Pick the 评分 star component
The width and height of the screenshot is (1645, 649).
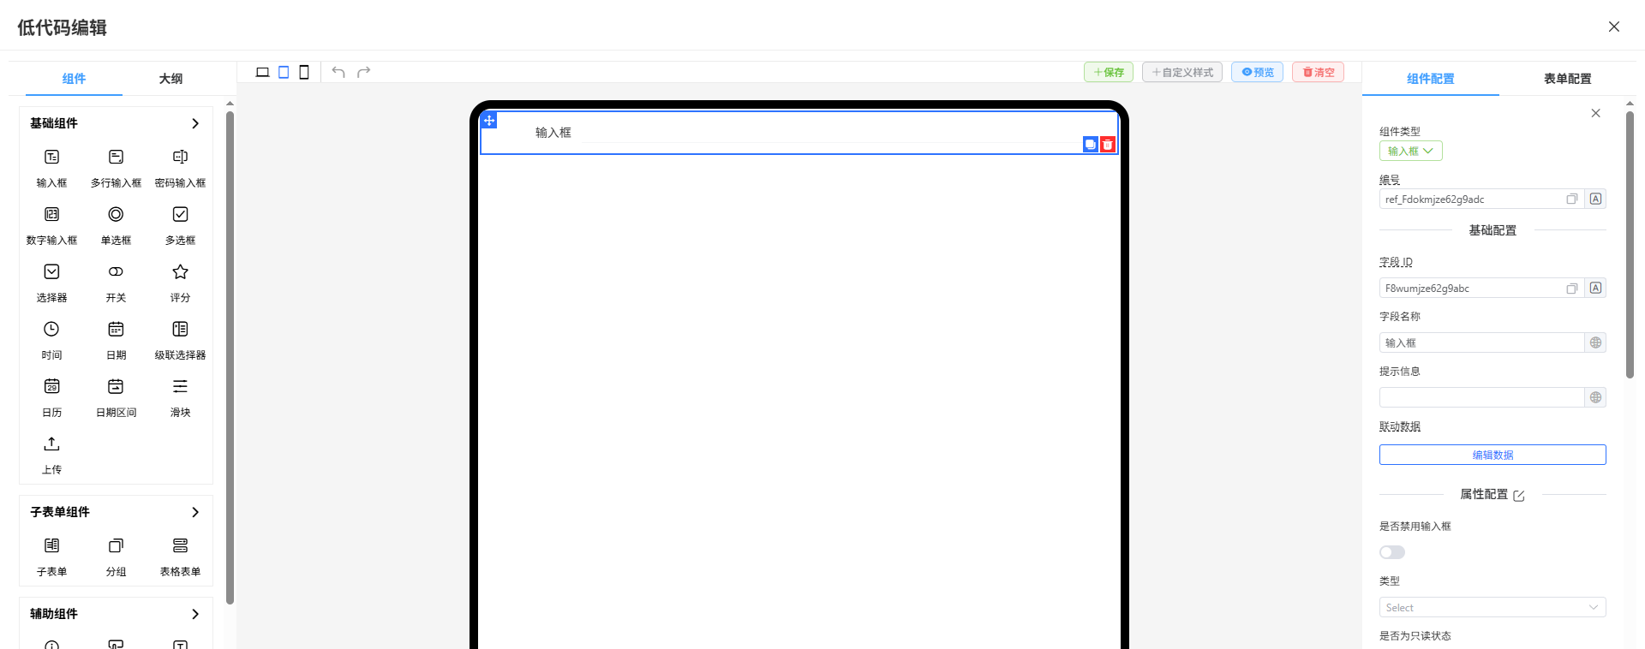coord(180,272)
